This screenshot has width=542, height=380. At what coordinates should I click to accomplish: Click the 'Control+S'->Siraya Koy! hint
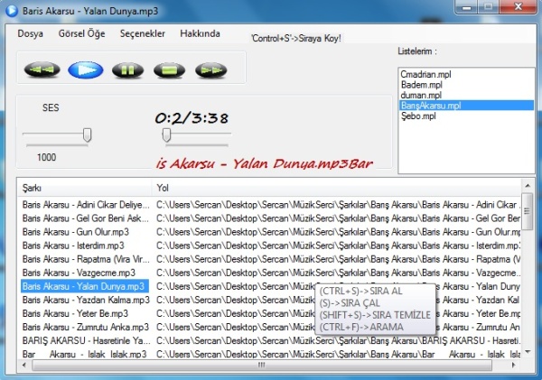(296, 38)
